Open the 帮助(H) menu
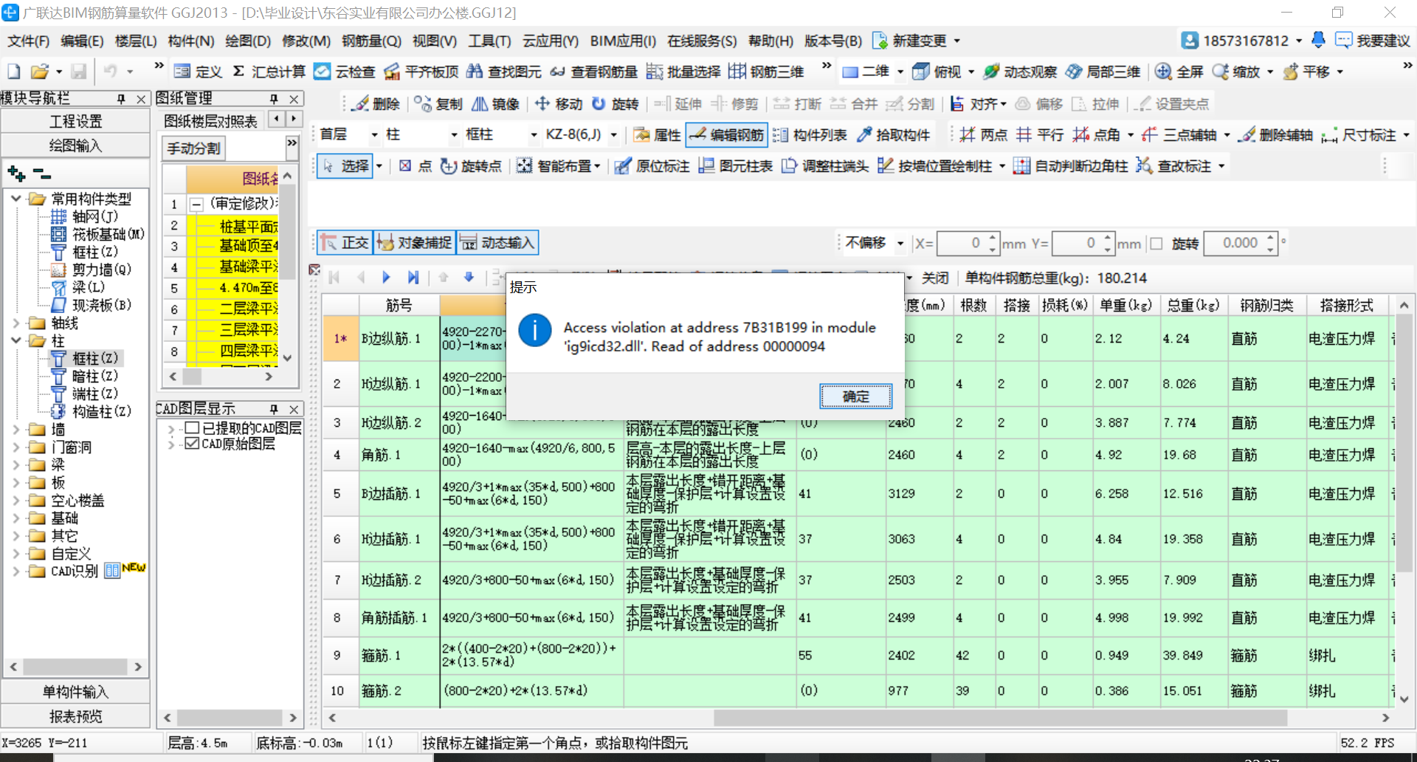Image resolution: width=1417 pixels, height=762 pixels. pos(770,41)
